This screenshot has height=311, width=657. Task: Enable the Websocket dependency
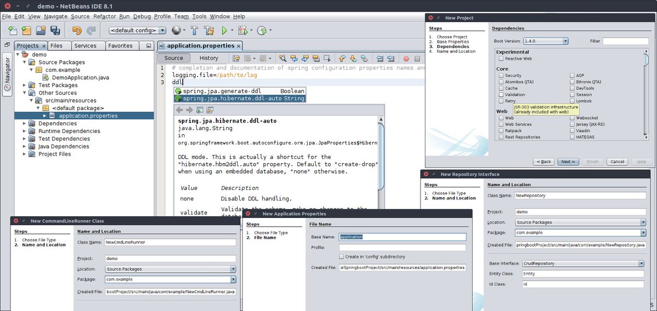point(572,118)
